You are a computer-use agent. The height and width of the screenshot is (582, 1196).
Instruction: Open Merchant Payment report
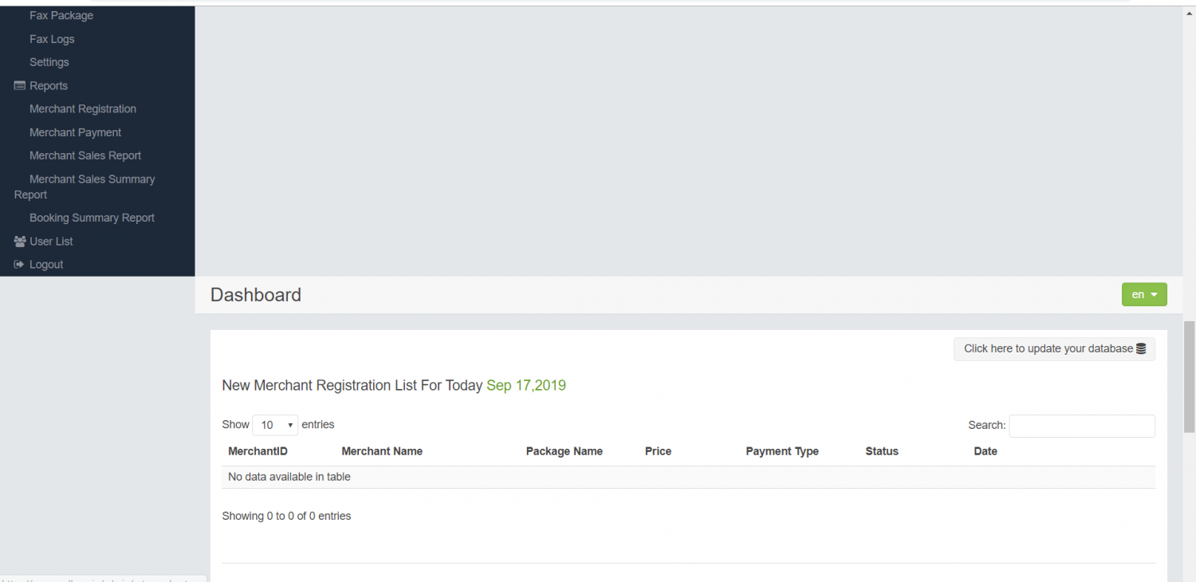[76, 132]
